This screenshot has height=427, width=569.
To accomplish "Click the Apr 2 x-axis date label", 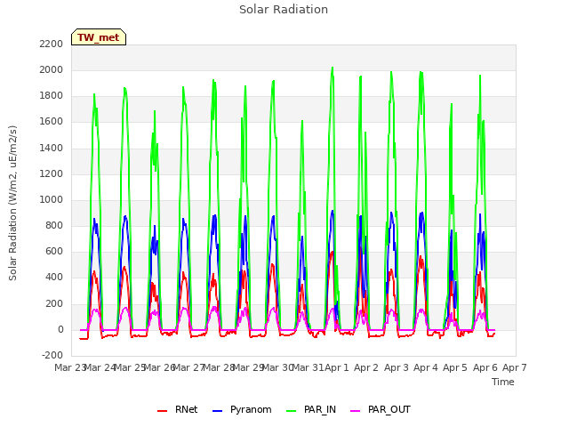I will pyautogui.click(x=366, y=367).
